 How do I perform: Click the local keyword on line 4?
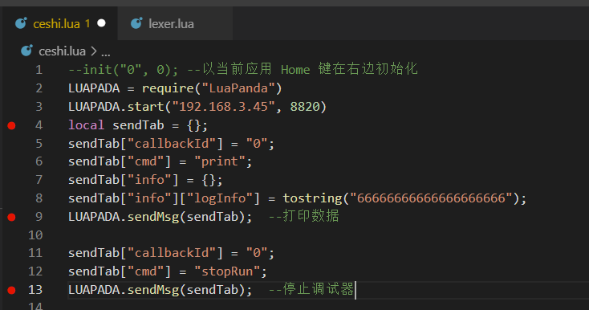(86, 125)
